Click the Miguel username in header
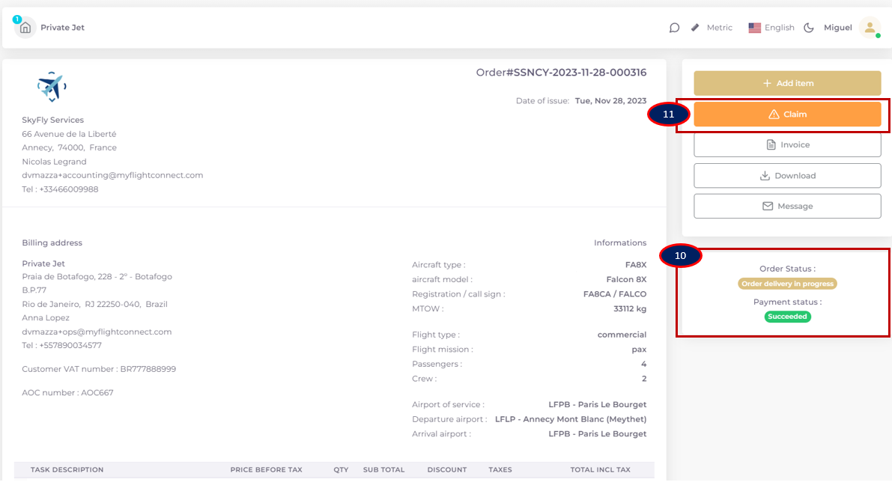Image resolution: width=892 pixels, height=485 pixels. tap(837, 28)
